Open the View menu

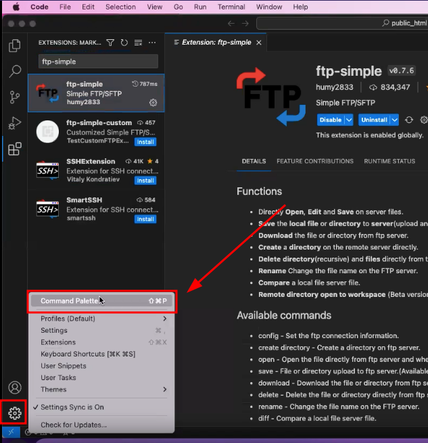pos(155,7)
